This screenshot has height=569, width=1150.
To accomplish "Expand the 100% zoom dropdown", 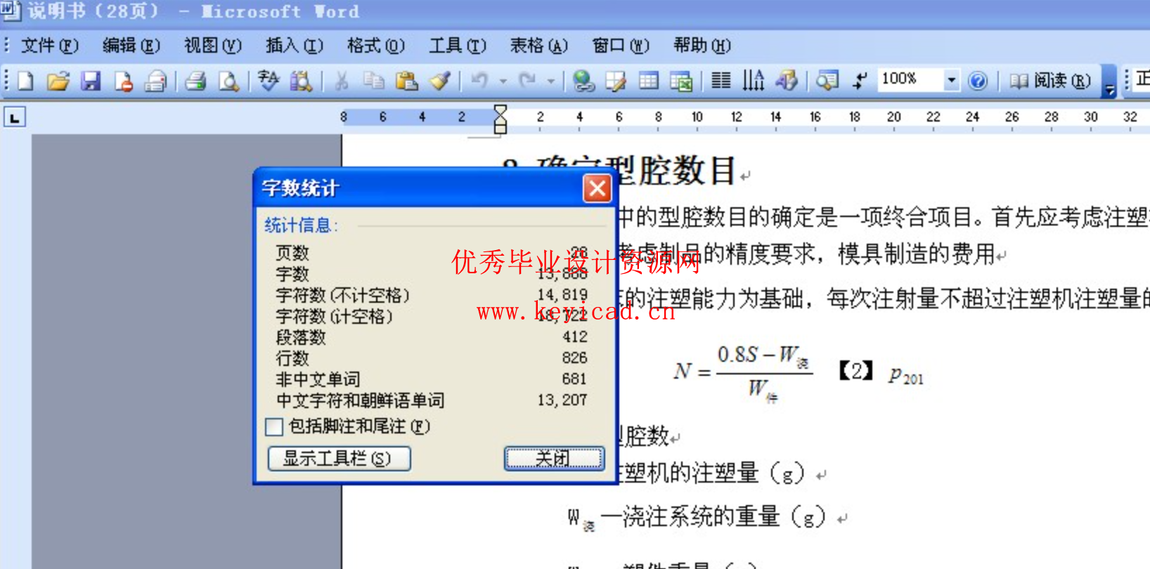I will 951,80.
